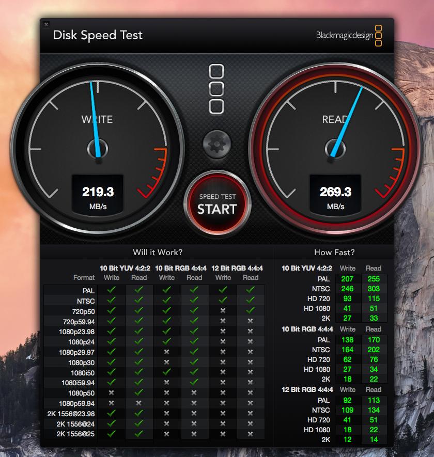The height and width of the screenshot is (457, 434).
Task: Click the NTSC read value 303
Action: pyautogui.click(x=374, y=289)
